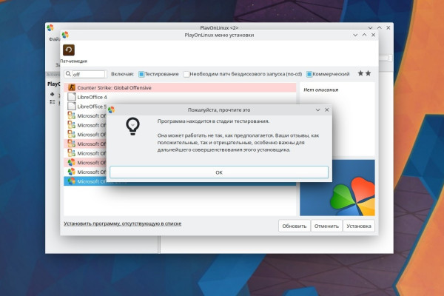Enable the no-cd patch checkbox
The height and width of the screenshot is (296, 444).
pos(186,74)
